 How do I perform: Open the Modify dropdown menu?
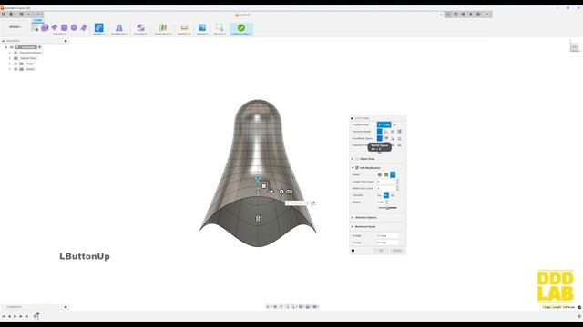pos(99,35)
